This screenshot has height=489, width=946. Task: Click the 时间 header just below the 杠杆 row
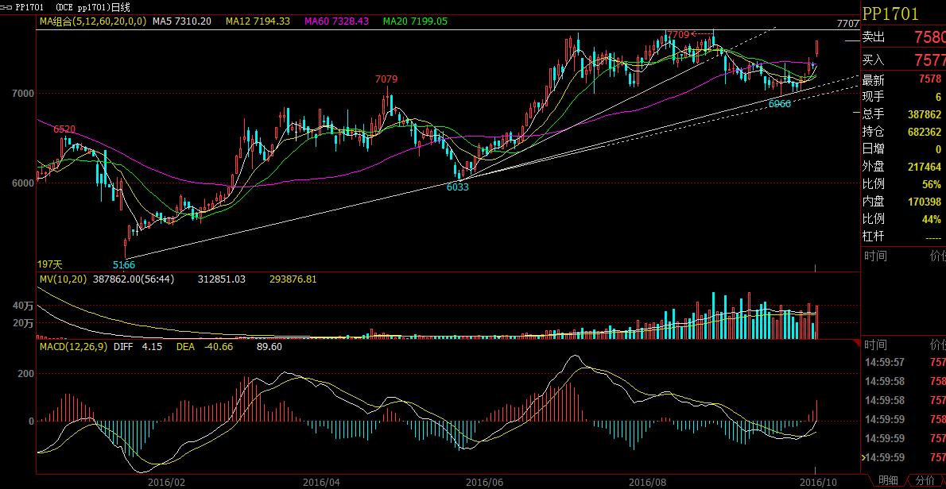click(875, 256)
